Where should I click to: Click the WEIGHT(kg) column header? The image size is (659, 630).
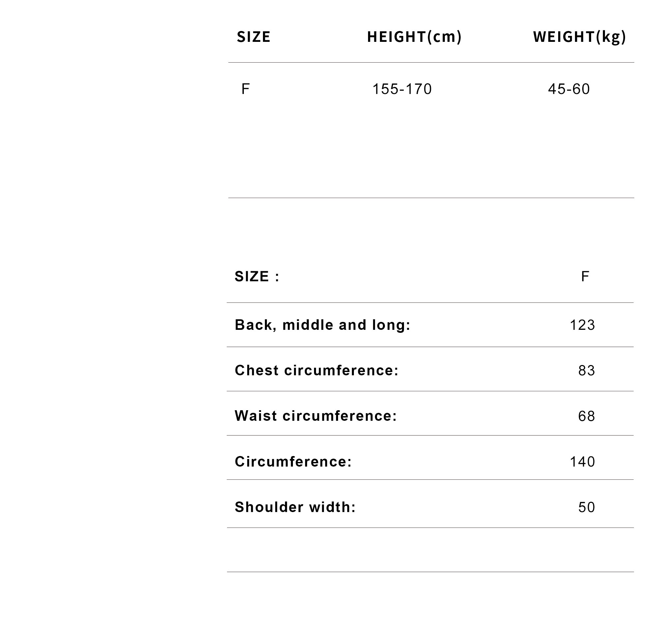(x=579, y=37)
